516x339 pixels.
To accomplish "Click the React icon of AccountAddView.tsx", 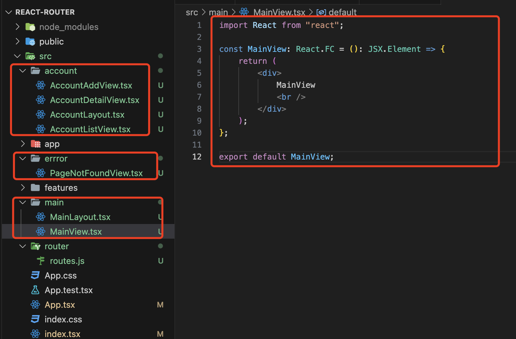I will coord(41,85).
